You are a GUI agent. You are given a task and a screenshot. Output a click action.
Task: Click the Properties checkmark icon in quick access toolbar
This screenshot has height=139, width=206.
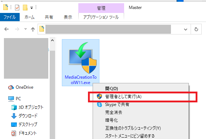click(x=17, y=8)
